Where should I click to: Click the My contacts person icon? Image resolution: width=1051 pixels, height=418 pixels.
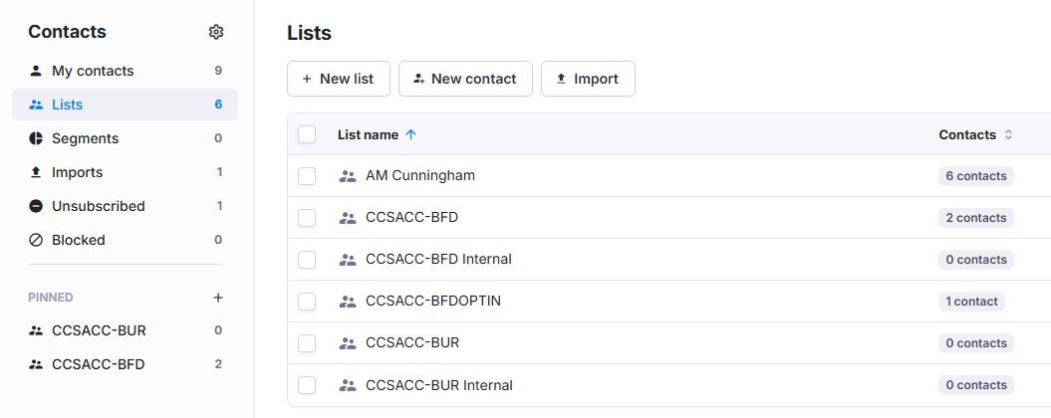36,71
